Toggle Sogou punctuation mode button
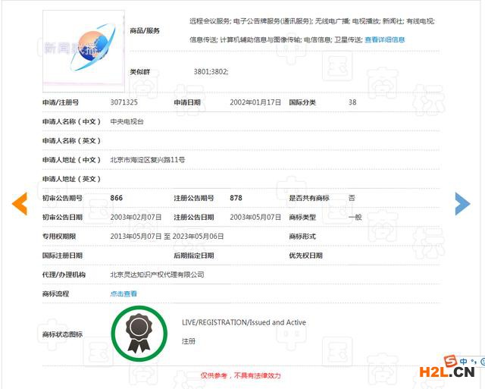 pos(472,361)
